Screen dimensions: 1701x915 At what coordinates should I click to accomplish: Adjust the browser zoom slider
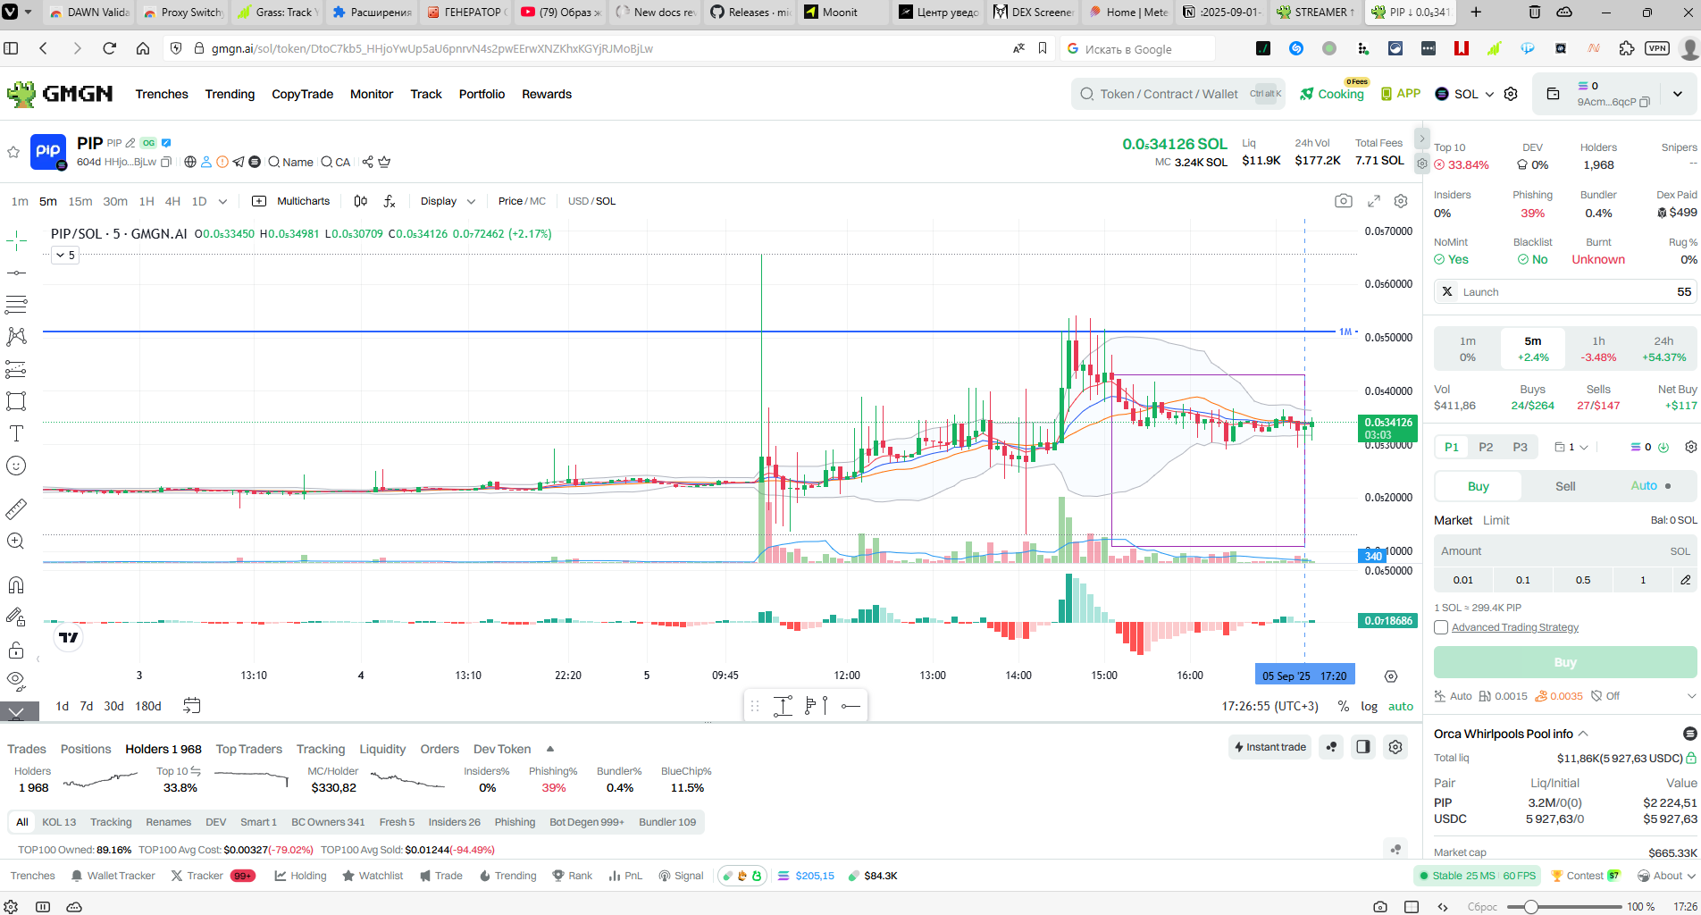coord(1531,907)
